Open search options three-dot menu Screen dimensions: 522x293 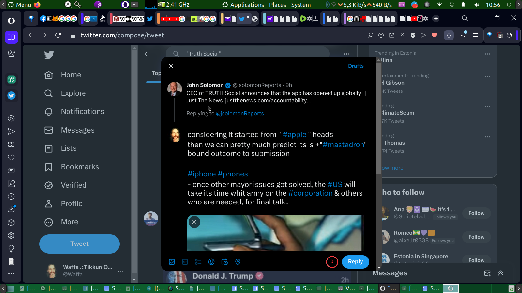(x=346, y=54)
